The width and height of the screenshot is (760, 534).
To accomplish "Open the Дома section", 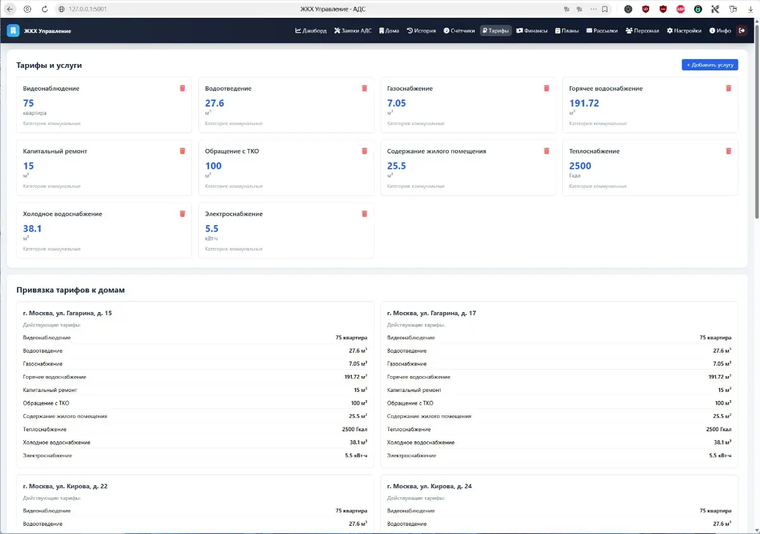I will [x=389, y=30].
